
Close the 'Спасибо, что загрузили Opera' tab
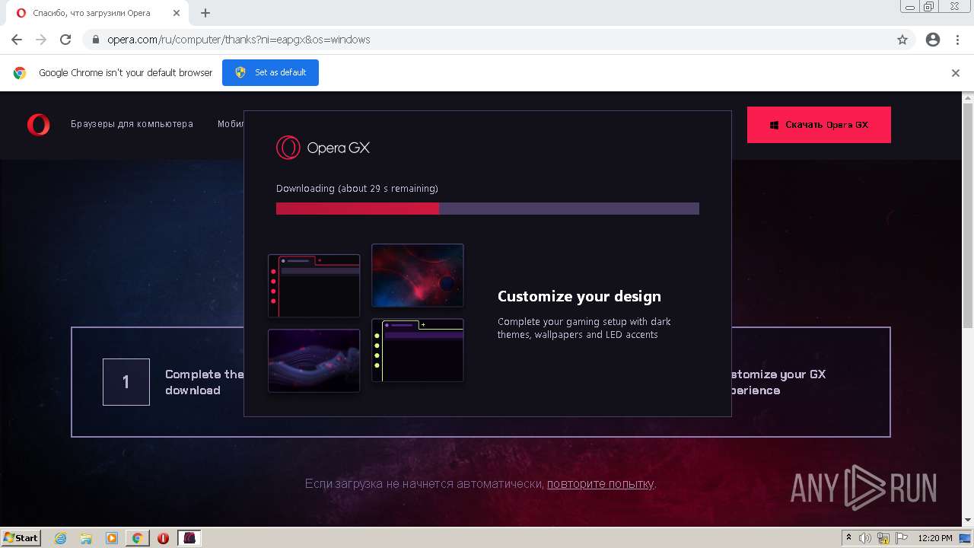coord(177,13)
